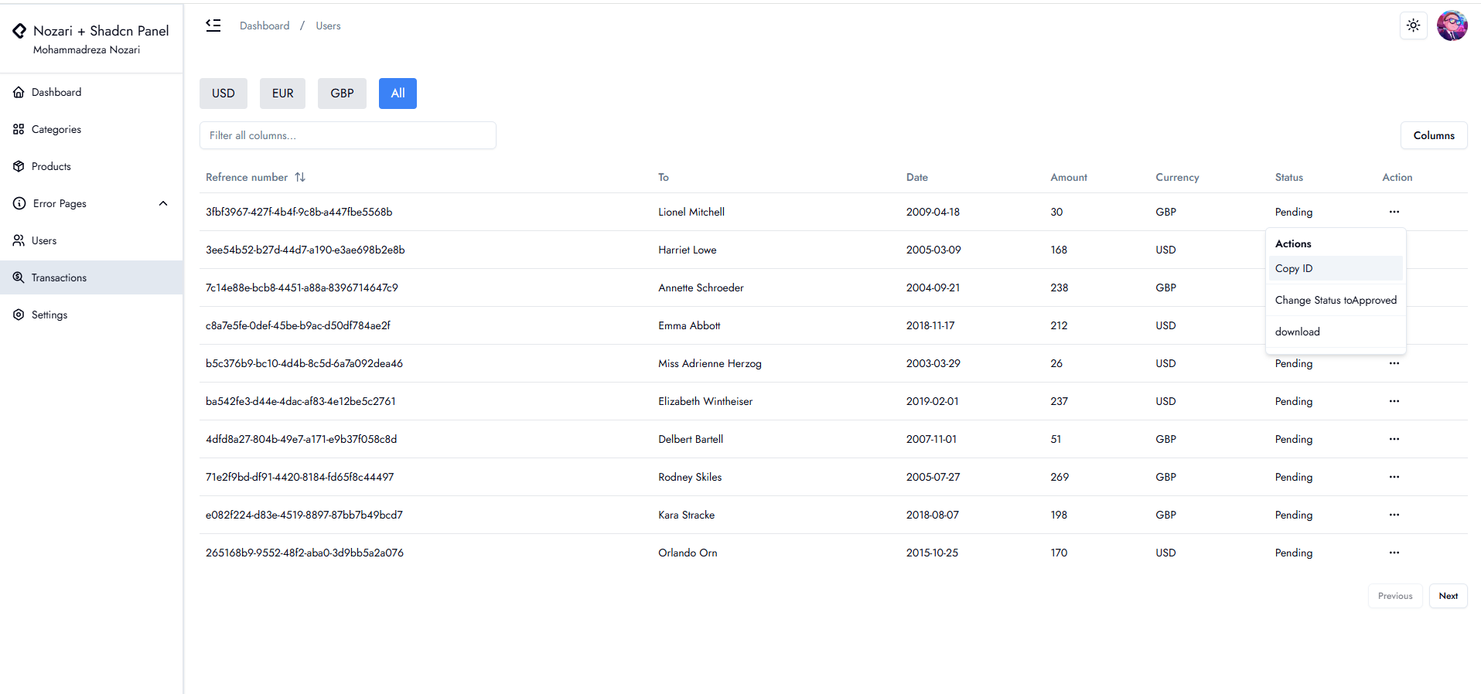Open the Columns visibility dropdown
The image size is (1481, 694).
click(x=1434, y=135)
